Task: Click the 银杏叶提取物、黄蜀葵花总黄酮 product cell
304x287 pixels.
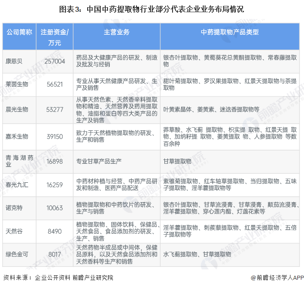Action: tap(230, 61)
